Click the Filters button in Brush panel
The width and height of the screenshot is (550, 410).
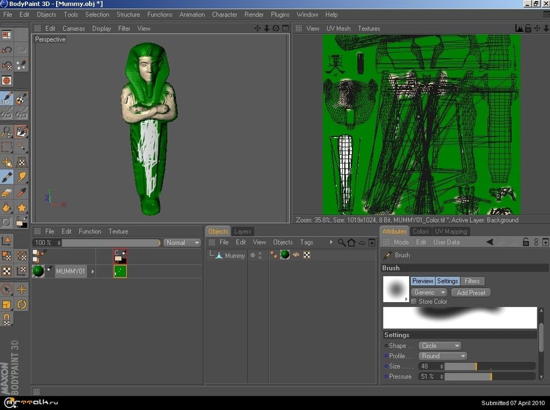[x=472, y=281]
